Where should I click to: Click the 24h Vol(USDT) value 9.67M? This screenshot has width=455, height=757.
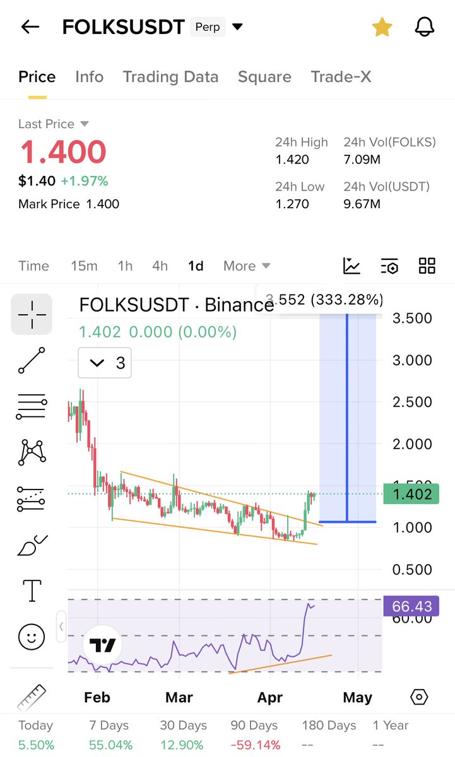(362, 204)
